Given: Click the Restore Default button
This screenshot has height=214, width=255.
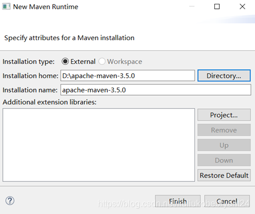Looking at the screenshot, I should (x=224, y=175).
